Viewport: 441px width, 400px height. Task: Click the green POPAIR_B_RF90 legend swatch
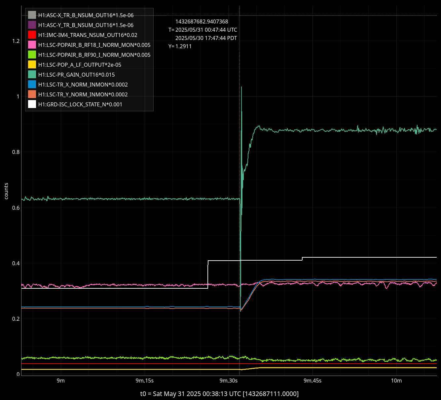point(32,55)
